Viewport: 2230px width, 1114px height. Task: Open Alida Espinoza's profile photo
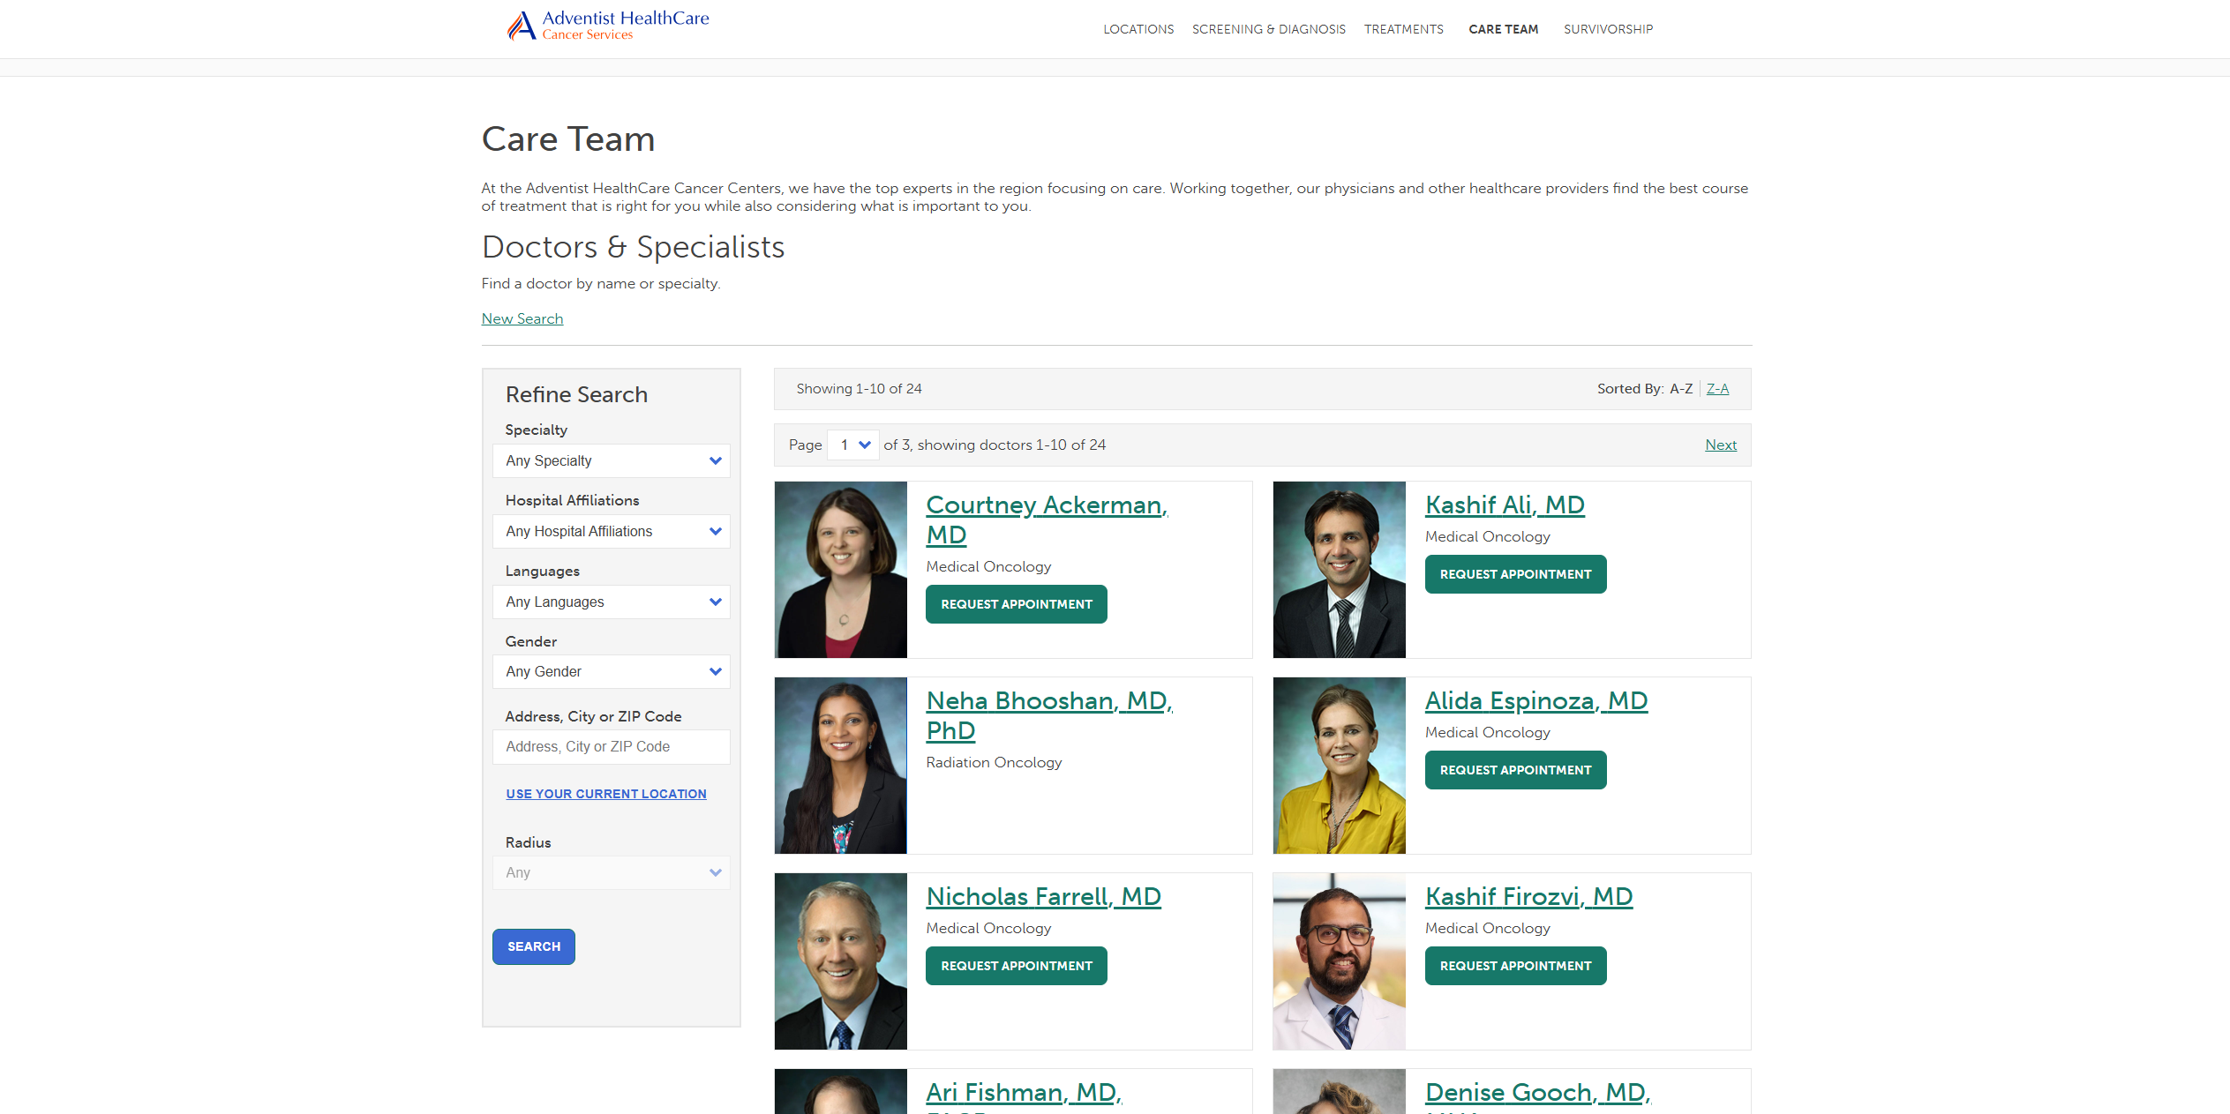coord(1338,765)
